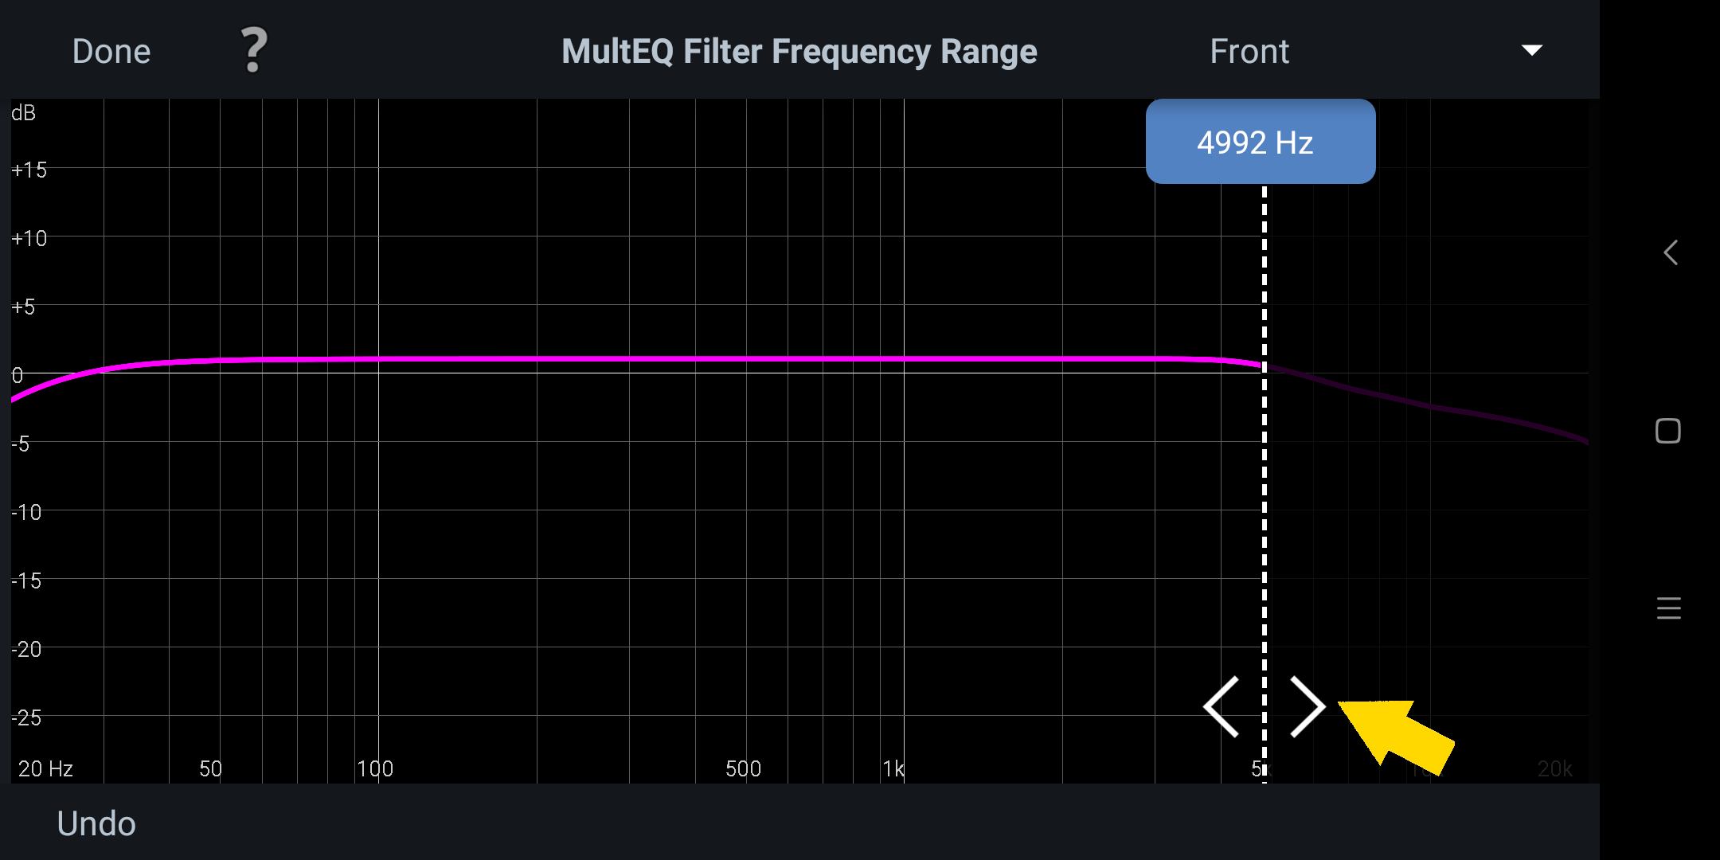
Task: Click the dimmed curve beyond the limit
Action: coord(1433,406)
